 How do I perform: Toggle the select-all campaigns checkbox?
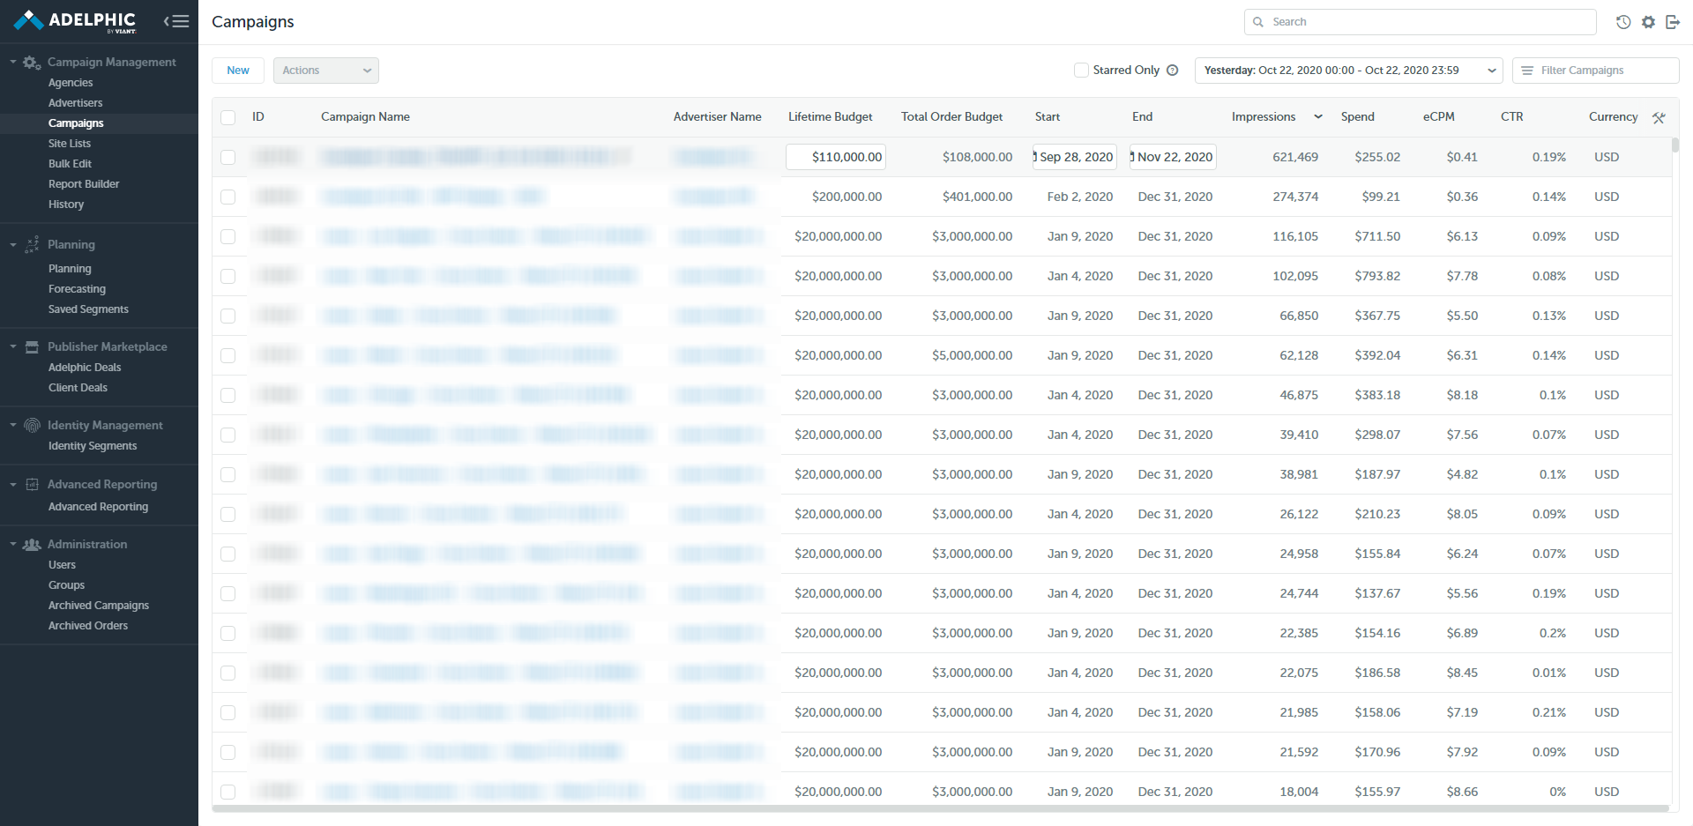(x=228, y=117)
